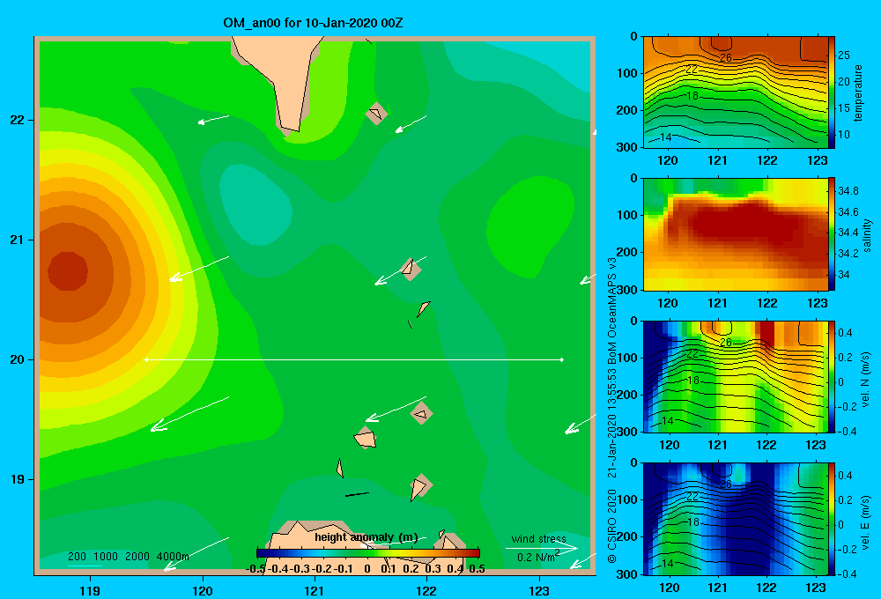The width and height of the screenshot is (881, 599).
Task: Click longitude label 119 on map axis
Action: click(91, 590)
